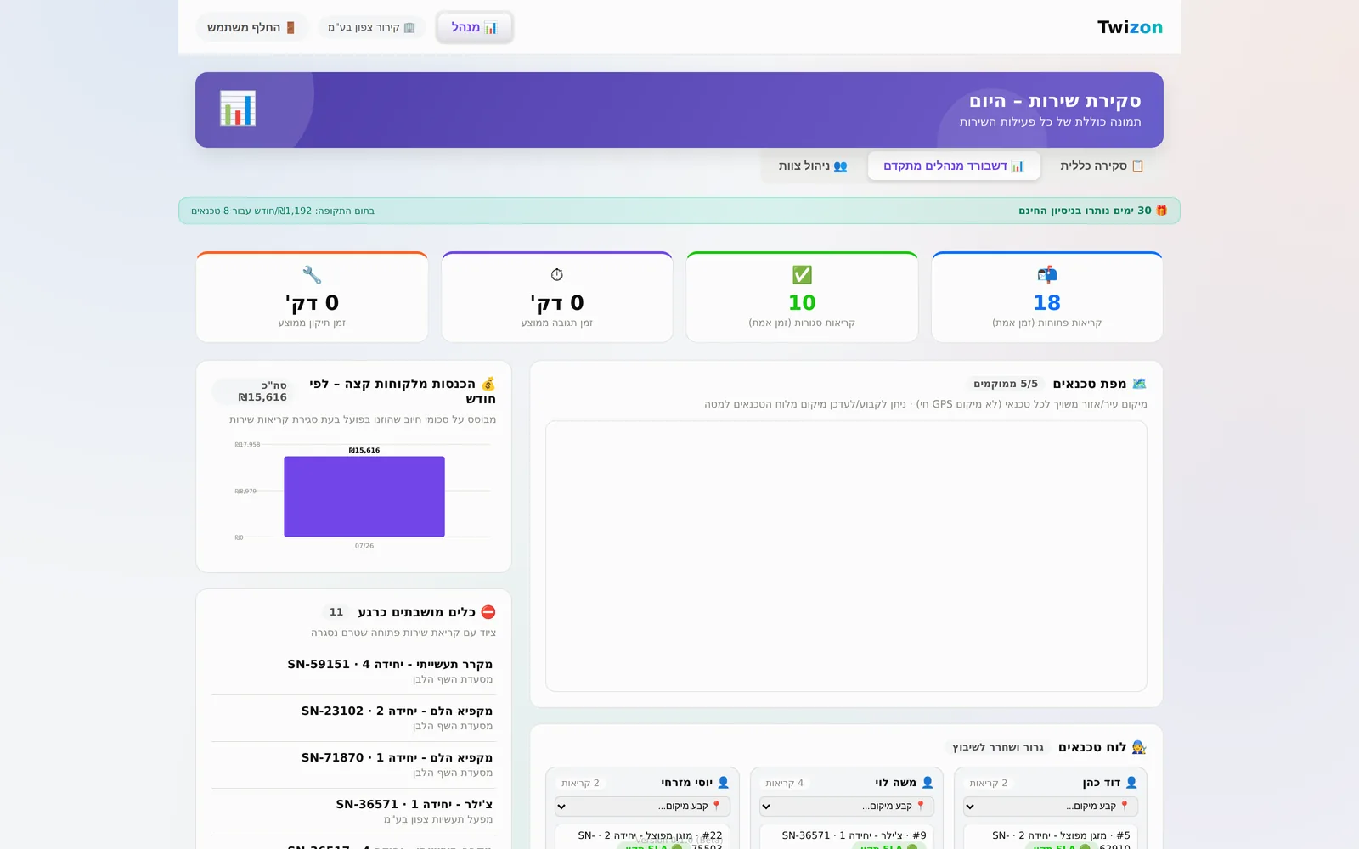
Task: Open the מנהל manager view button
Action: tap(475, 27)
